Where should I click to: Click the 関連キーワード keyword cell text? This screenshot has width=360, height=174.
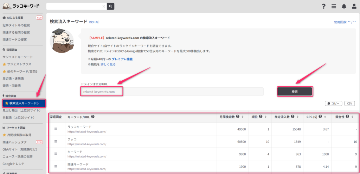(x=78, y=164)
